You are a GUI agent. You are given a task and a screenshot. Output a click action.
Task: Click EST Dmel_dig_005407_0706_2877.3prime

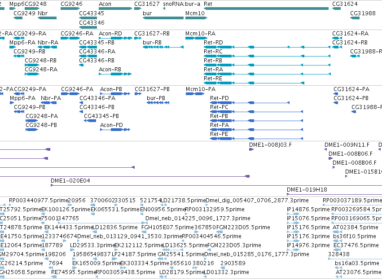point(257,201)
